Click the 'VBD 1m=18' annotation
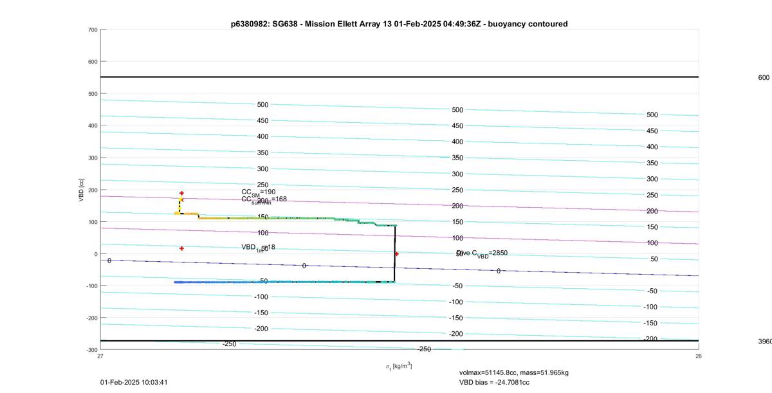Viewport: 772px width, 393px height. point(258,248)
